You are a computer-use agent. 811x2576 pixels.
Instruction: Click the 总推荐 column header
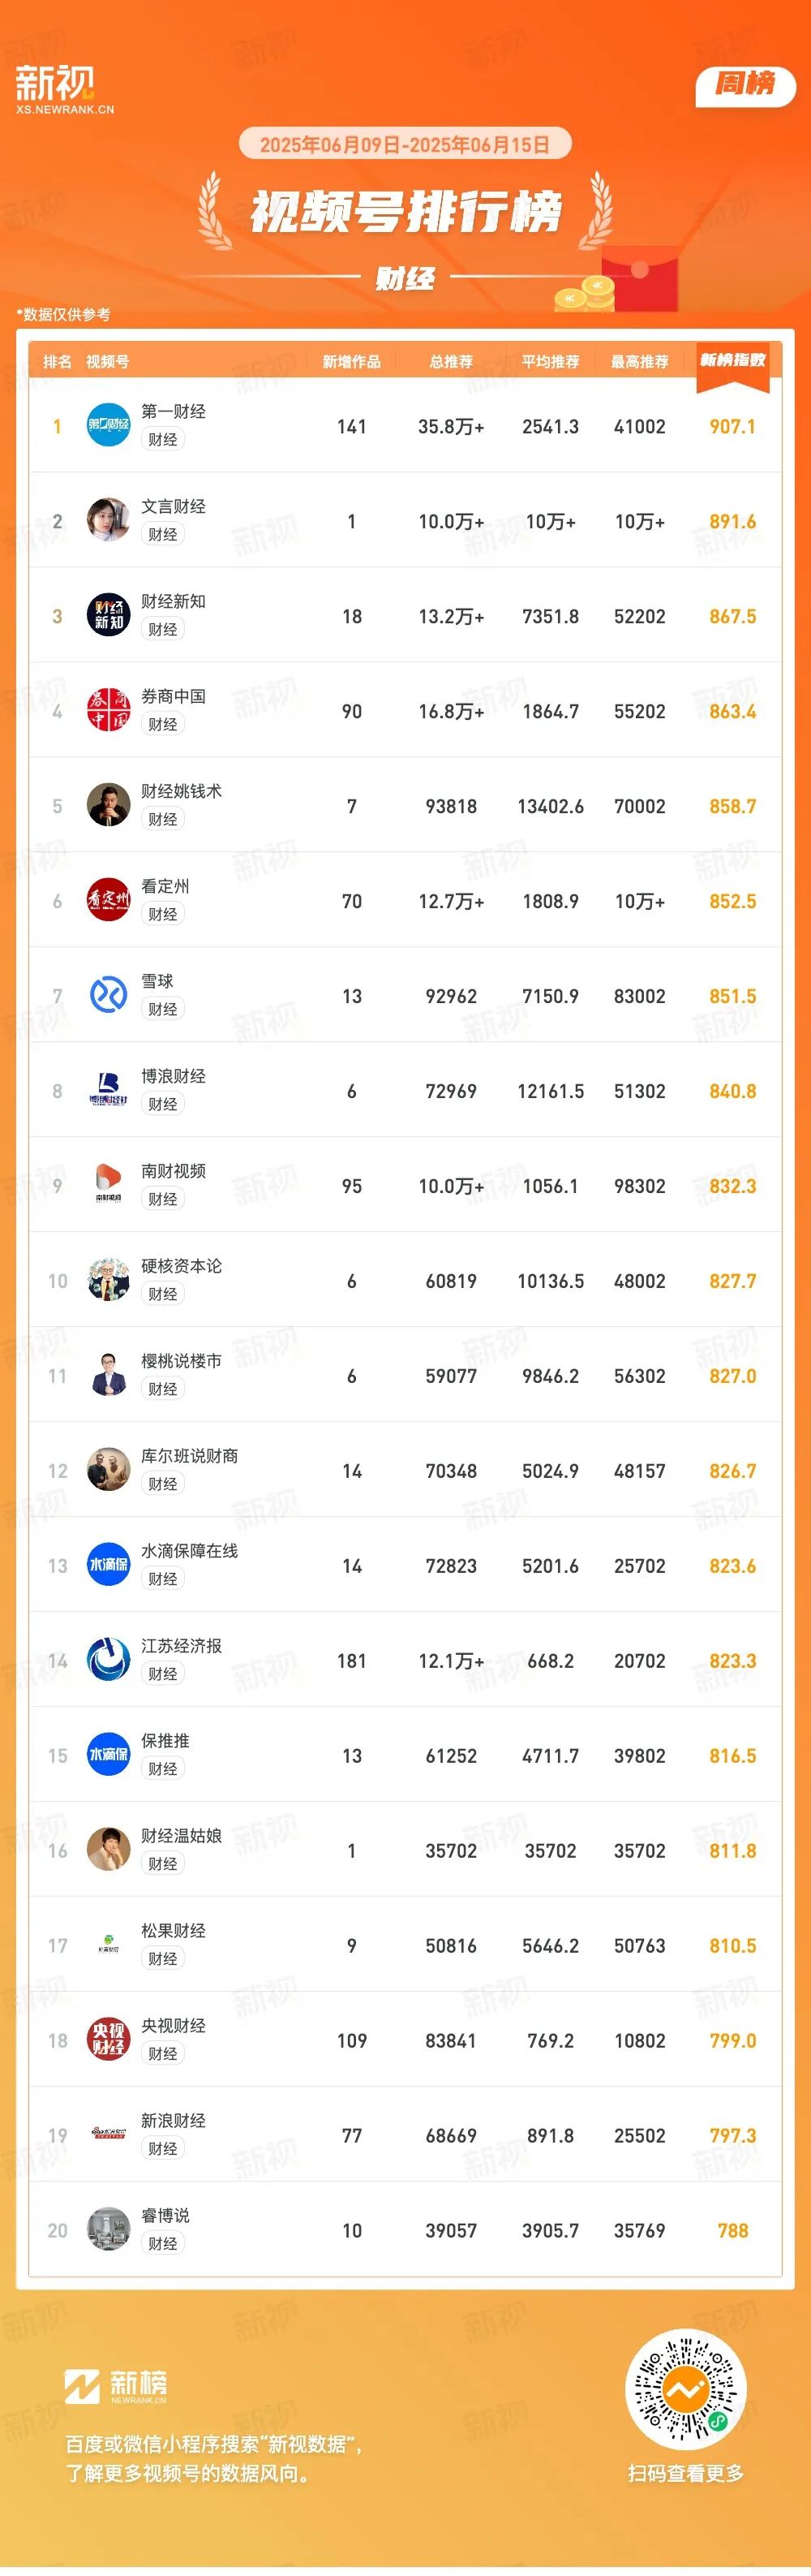[452, 362]
